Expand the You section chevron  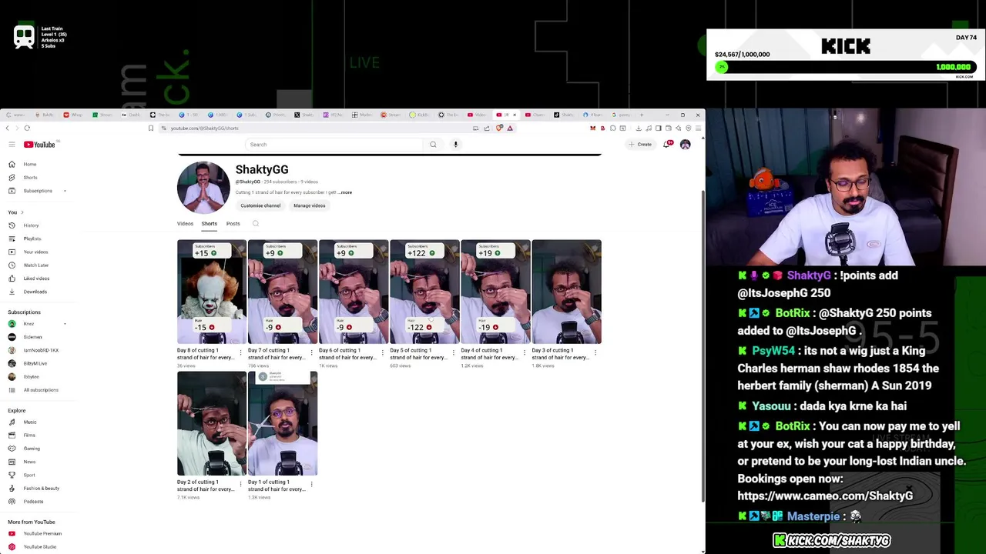click(22, 212)
